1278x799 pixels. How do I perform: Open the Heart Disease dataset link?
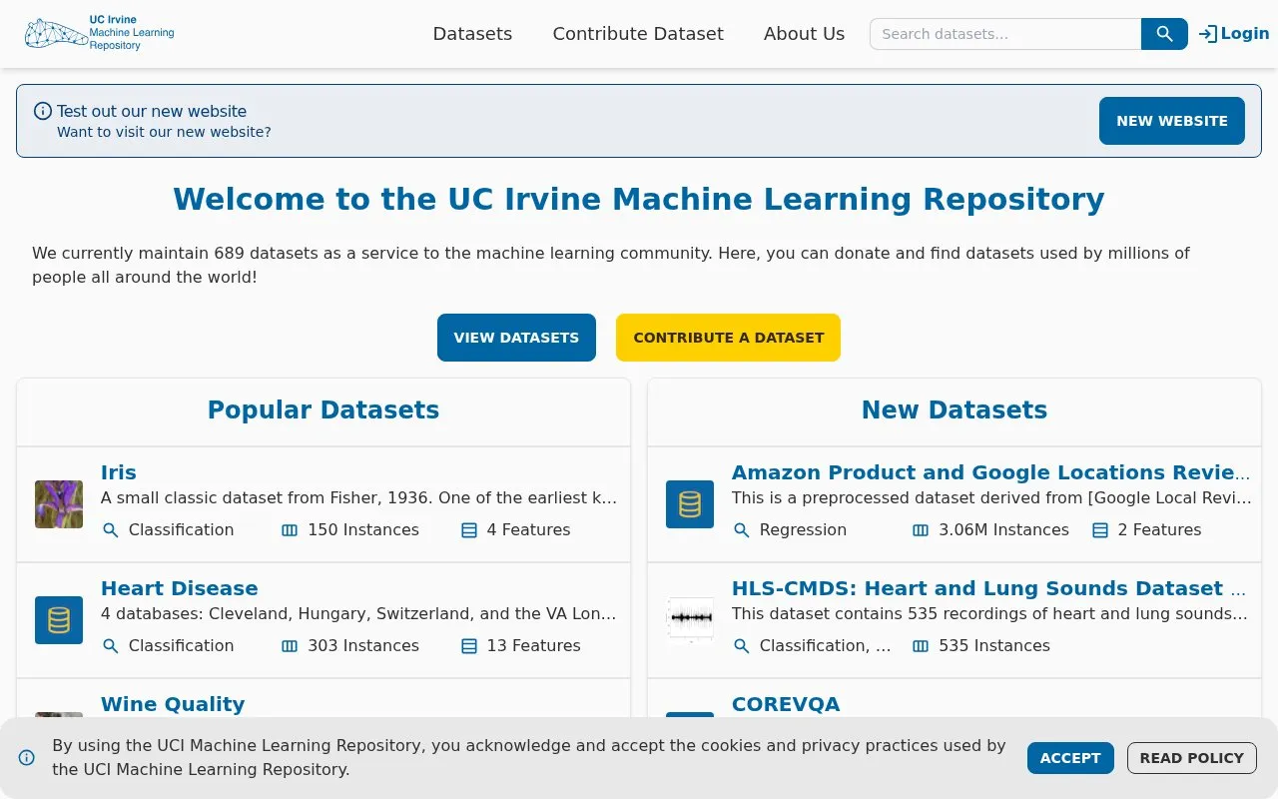180,588
